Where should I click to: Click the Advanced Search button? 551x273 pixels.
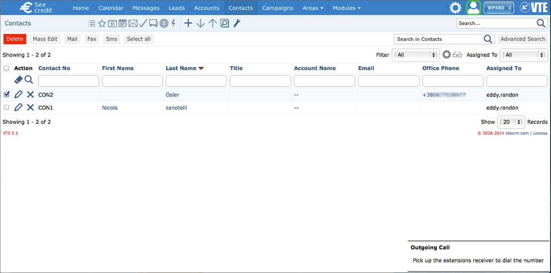tap(523, 39)
